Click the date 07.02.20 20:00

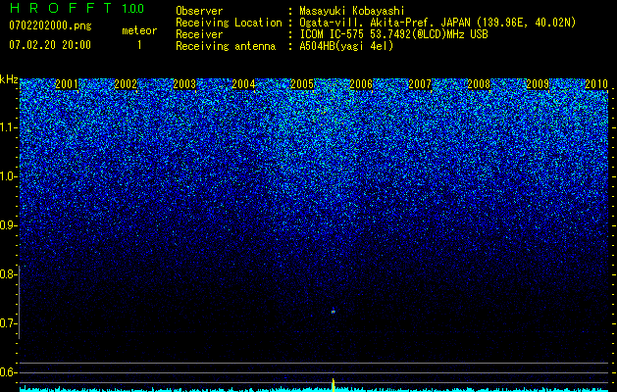(x=50, y=45)
